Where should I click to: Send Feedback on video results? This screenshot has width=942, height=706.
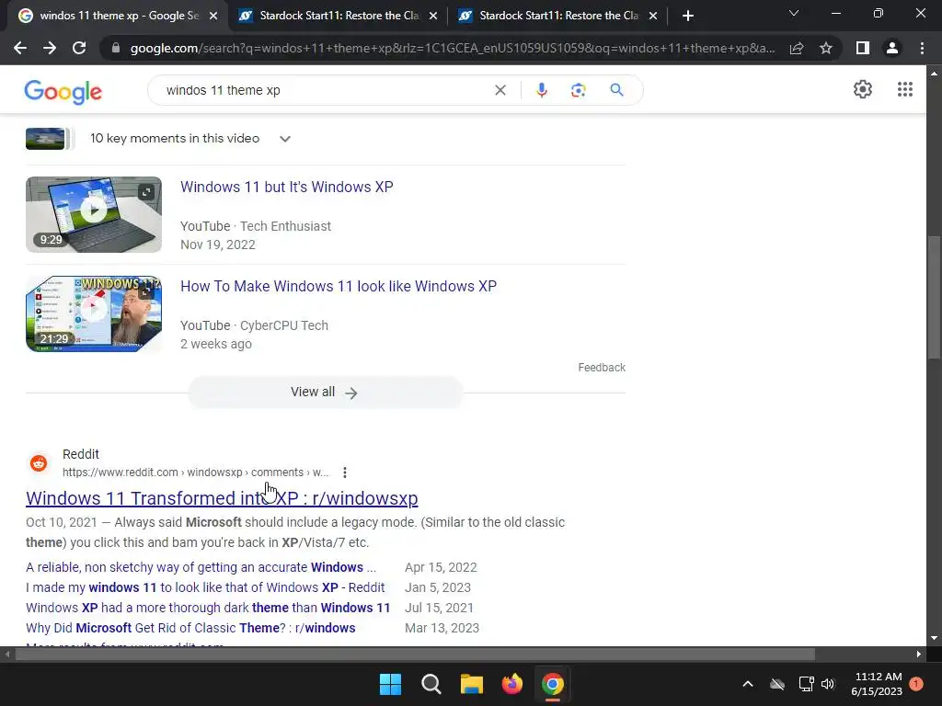tap(602, 368)
